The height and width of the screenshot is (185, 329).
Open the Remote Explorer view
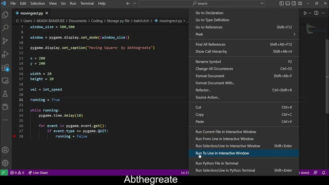pyautogui.click(x=5, y=81)
